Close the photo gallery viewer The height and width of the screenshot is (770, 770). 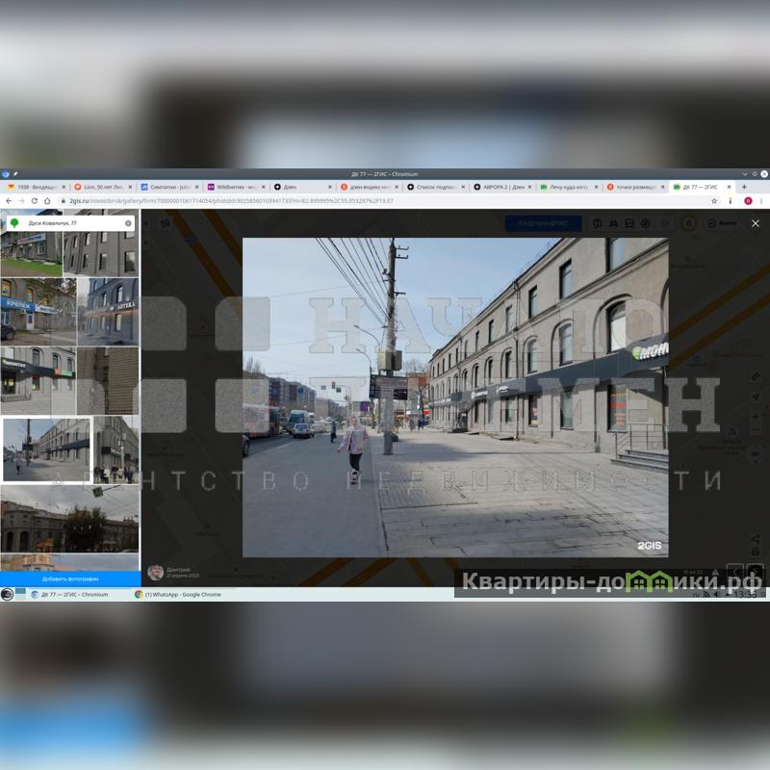point(755,223)
